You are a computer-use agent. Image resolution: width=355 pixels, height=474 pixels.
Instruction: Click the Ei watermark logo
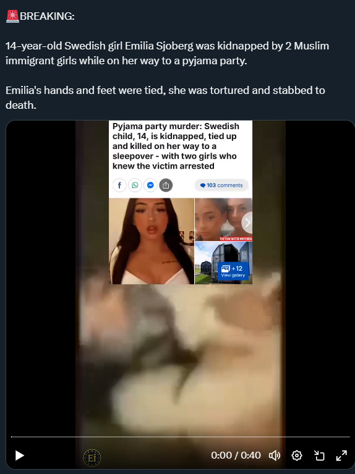(92, 458)
